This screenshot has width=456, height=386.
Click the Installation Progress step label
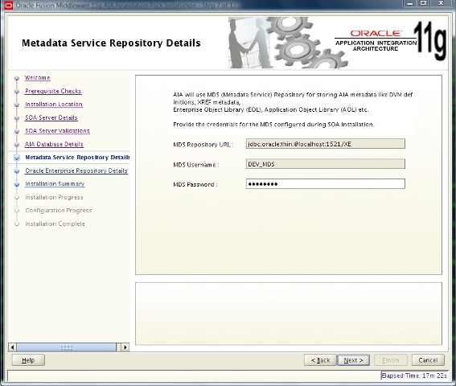click(54, 197)
